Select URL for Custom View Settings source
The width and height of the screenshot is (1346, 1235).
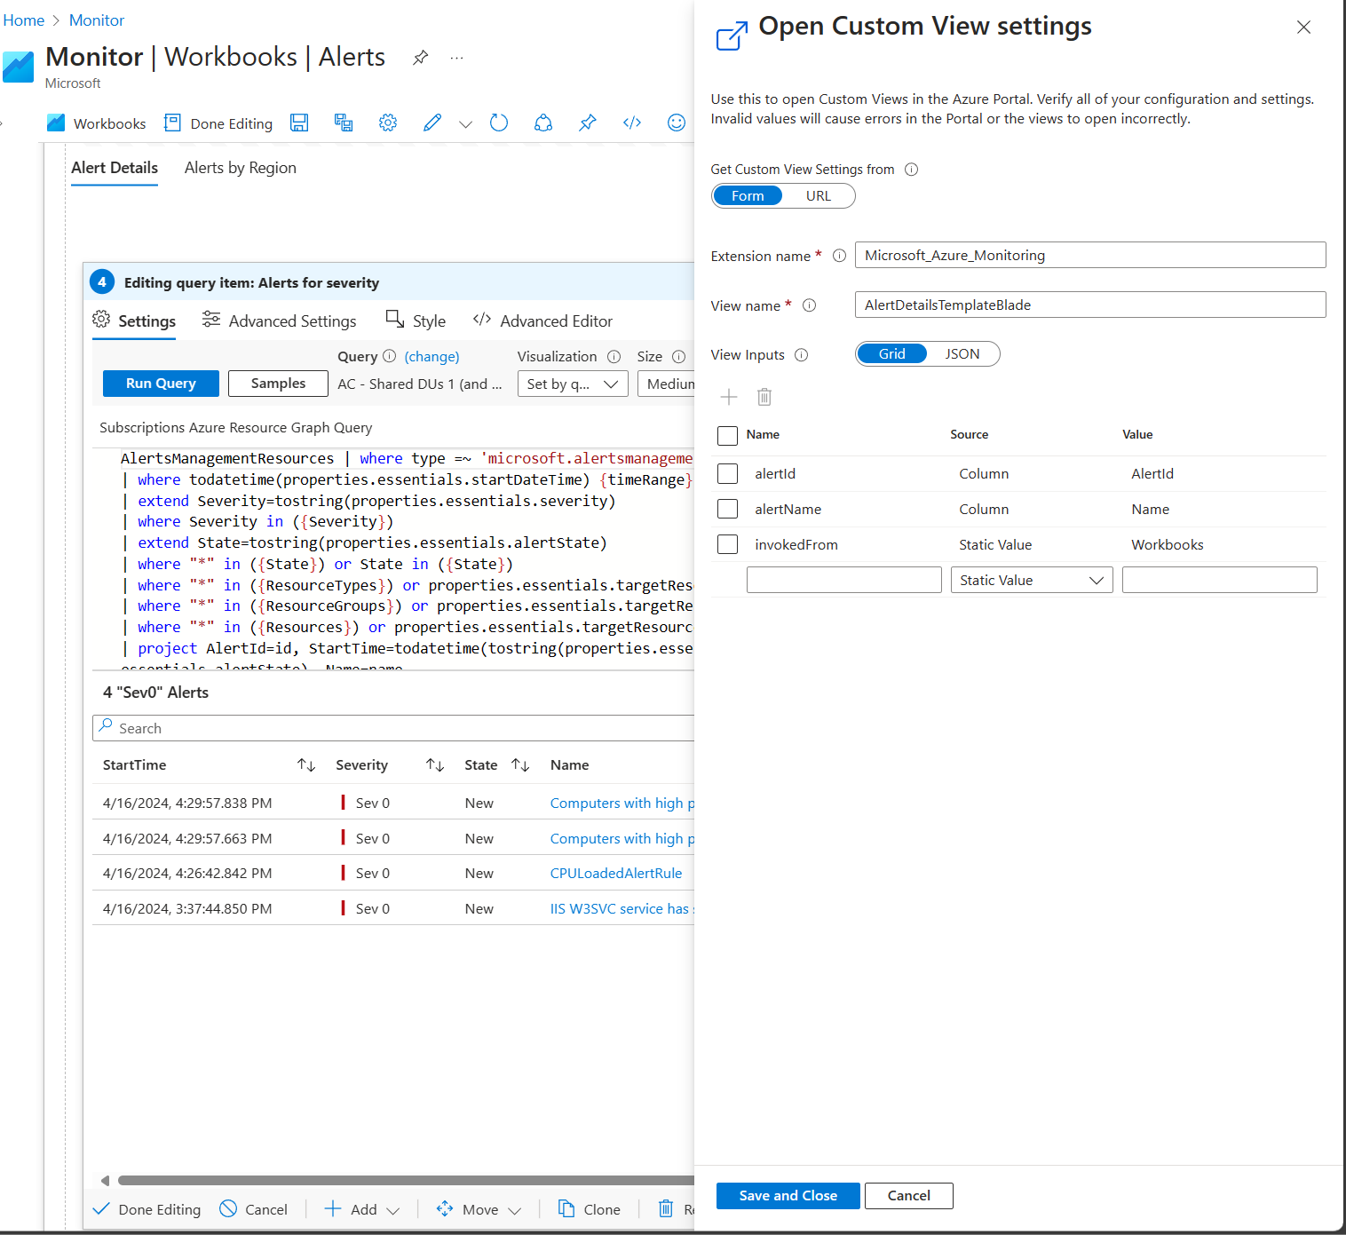click(819, 195)
